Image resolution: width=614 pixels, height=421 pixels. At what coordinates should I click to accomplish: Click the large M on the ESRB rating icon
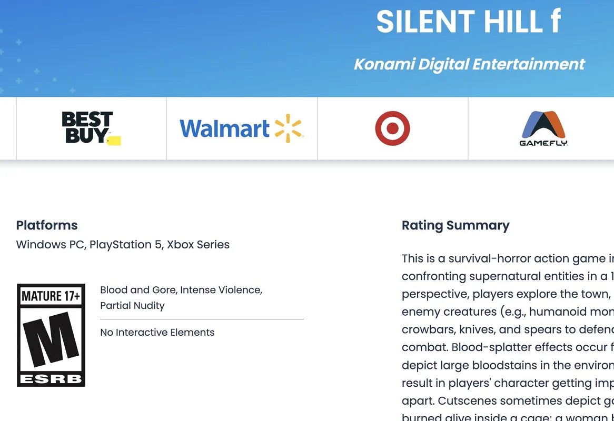click(51, 339)
